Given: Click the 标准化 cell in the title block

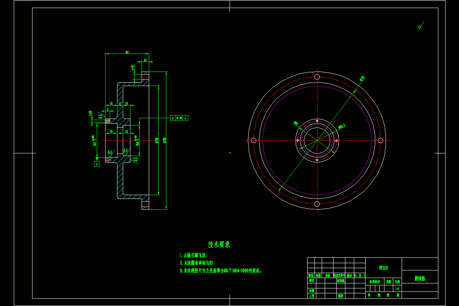Looking at the screenshot, I should [x=341, y=280].
